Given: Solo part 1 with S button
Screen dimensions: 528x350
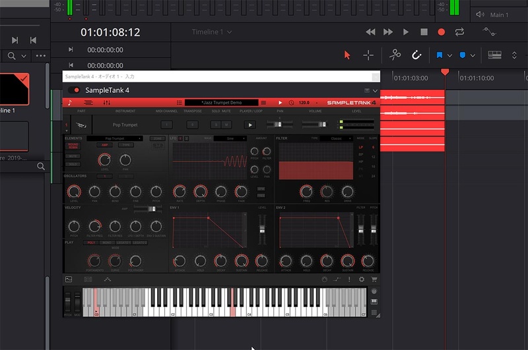Looking at the screenshot, I should pos(216,125).
